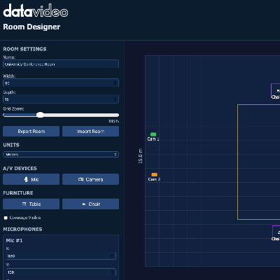Select the orange Cam 2 camera marker
280x280 pixels.
(x=154, y=174)
